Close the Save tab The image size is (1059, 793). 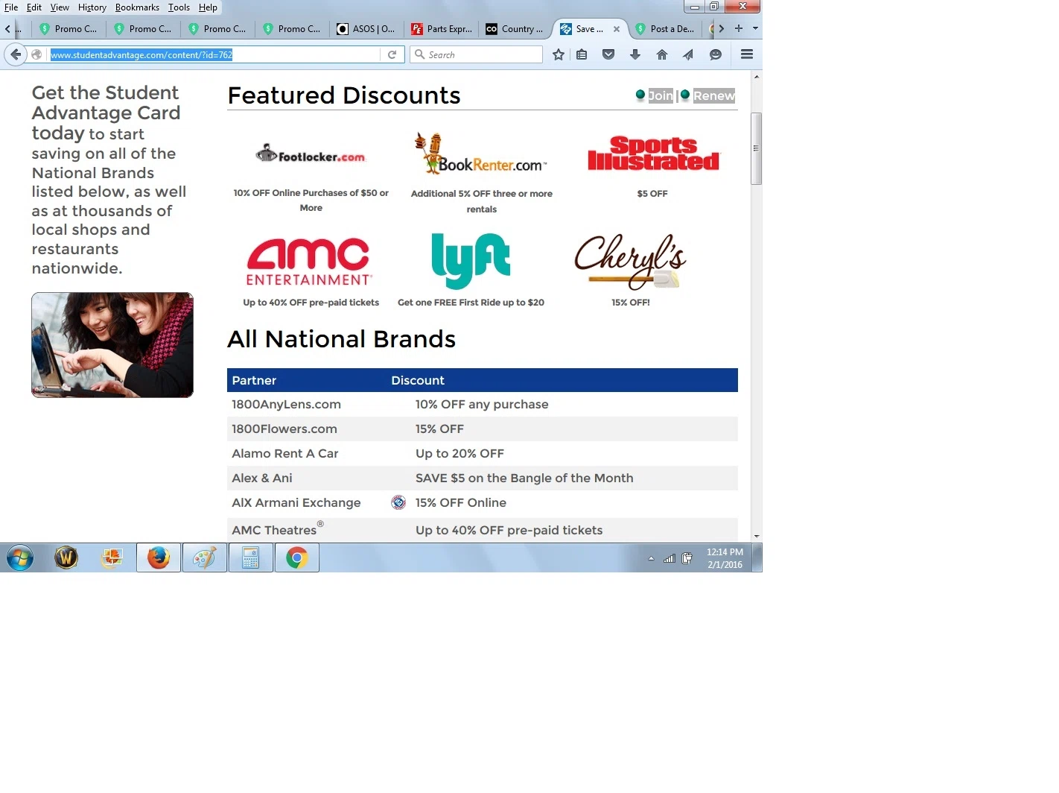(617, 29)
